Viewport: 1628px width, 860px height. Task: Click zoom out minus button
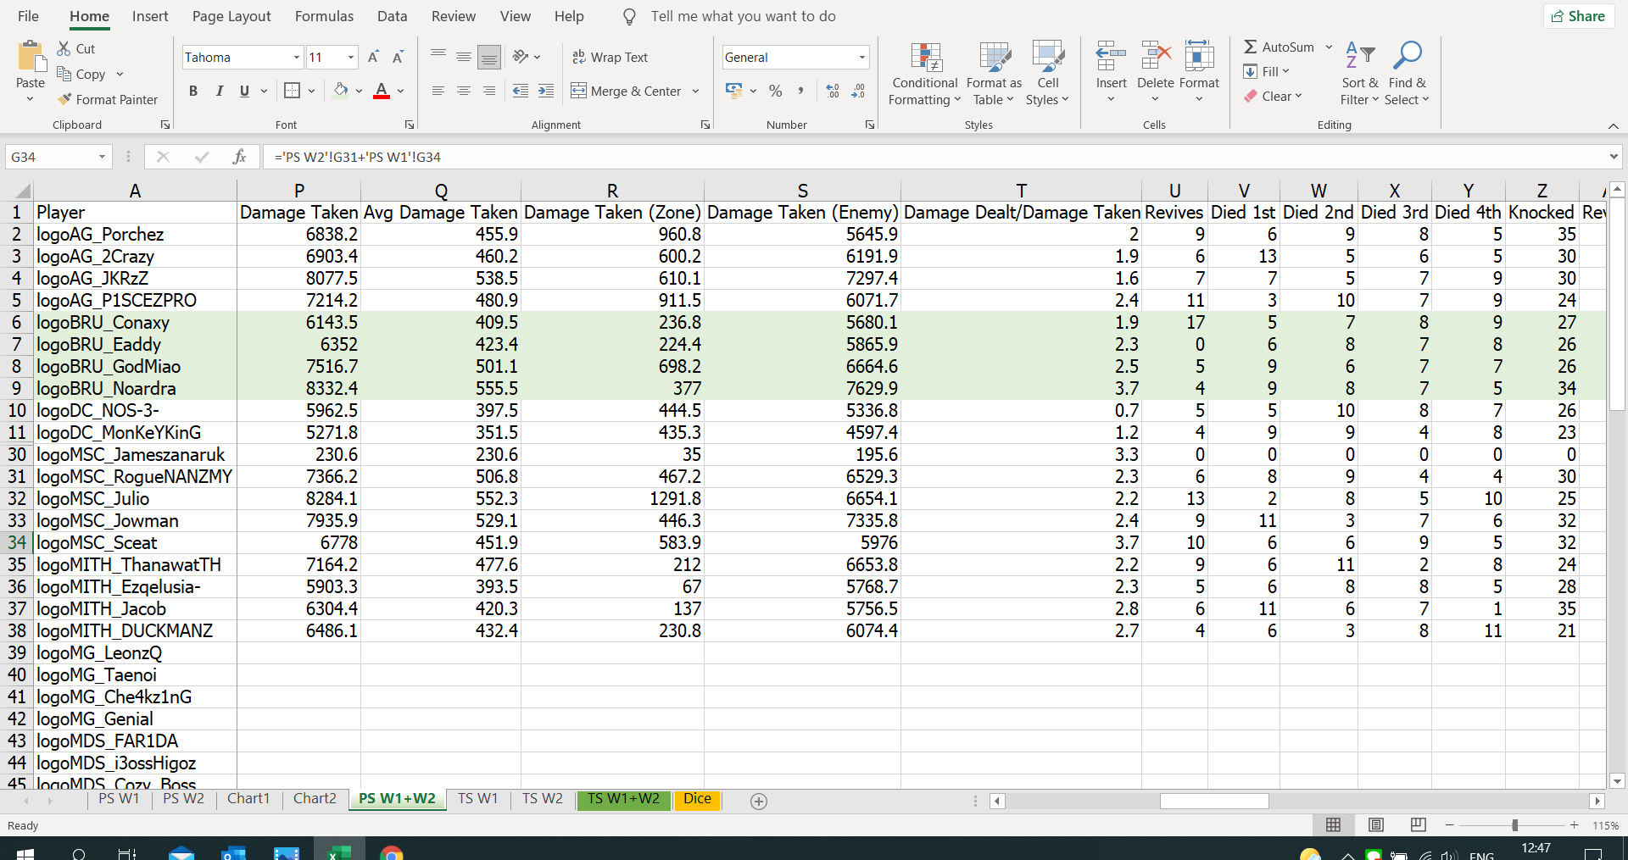coord(1449,824)
